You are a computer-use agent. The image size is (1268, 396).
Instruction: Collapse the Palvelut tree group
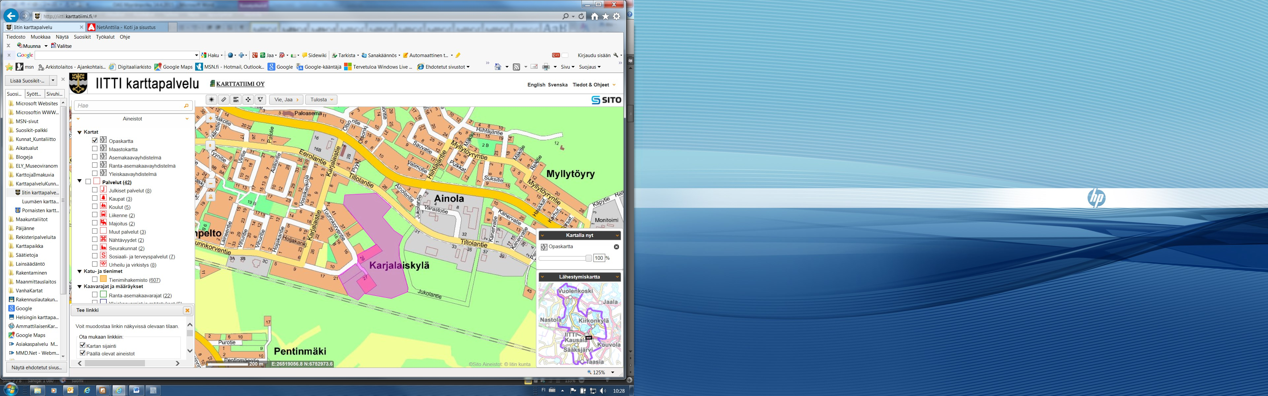tap(79, 181)
